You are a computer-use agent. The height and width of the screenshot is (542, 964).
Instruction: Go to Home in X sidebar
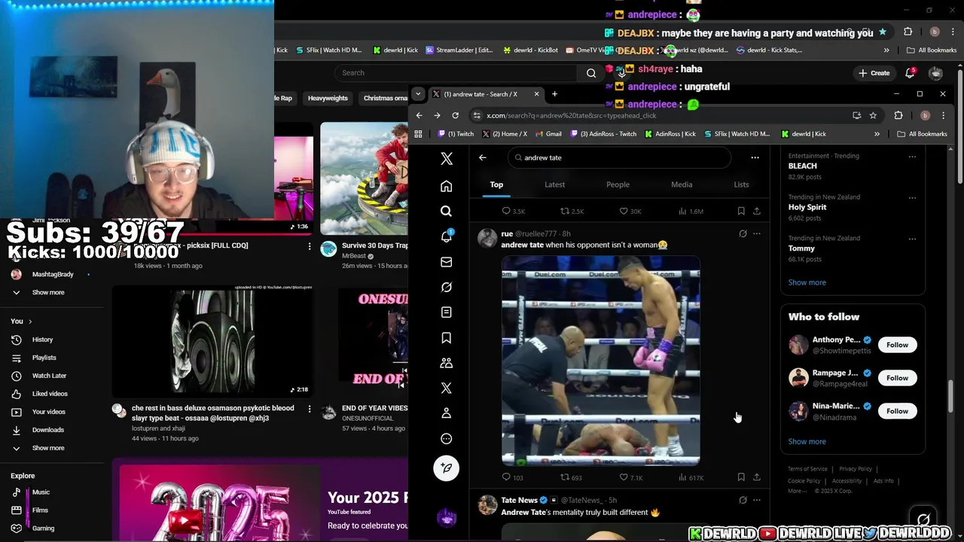click(447, 186)
